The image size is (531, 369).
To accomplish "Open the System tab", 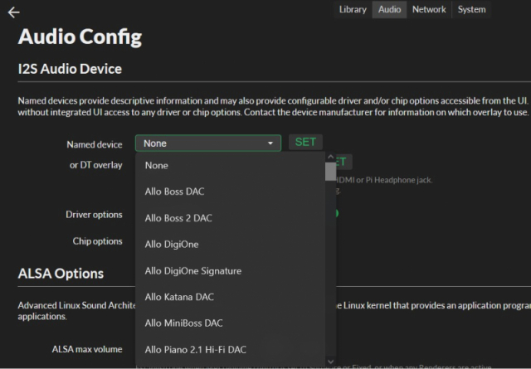I will pos(471,9).
